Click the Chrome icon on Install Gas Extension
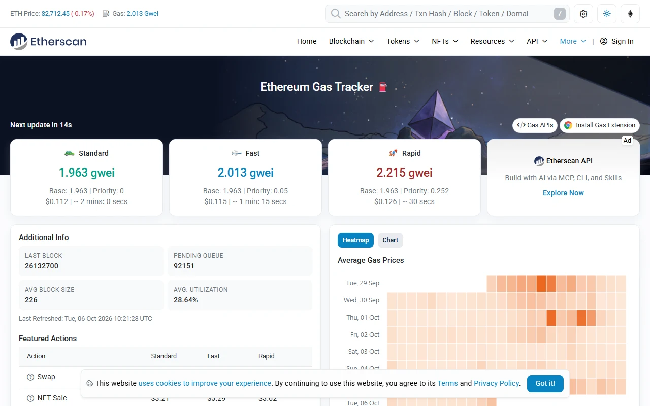The height and width of the screenshot is (406, 650). tap(568, 125)
